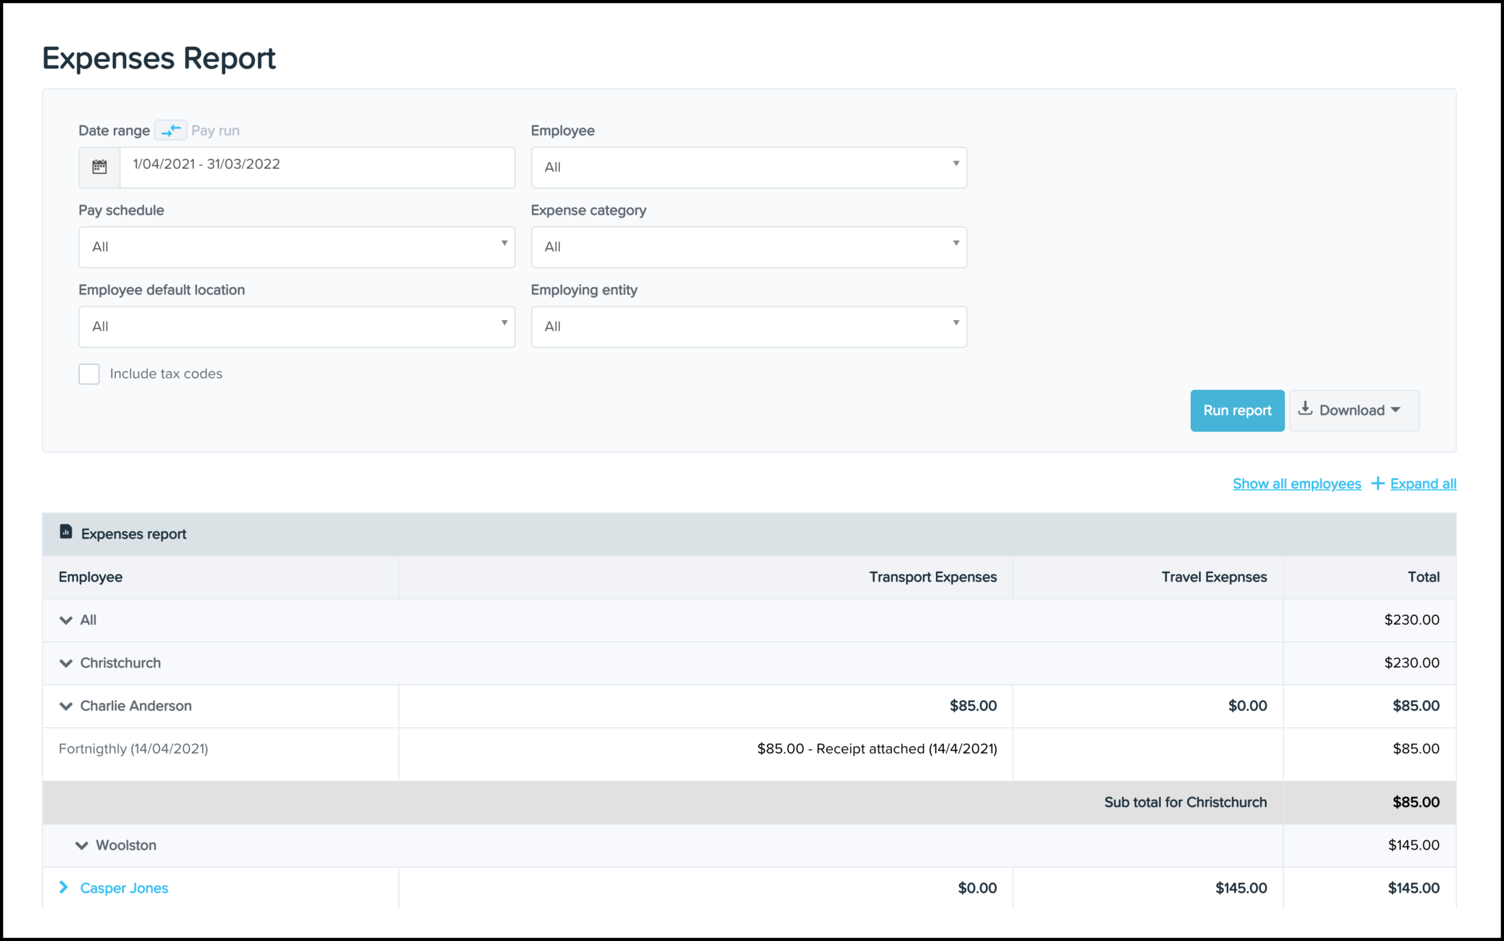Collapse the All row chevron
The width and height of the screenshot is (1504, 941).
[66, 620]
